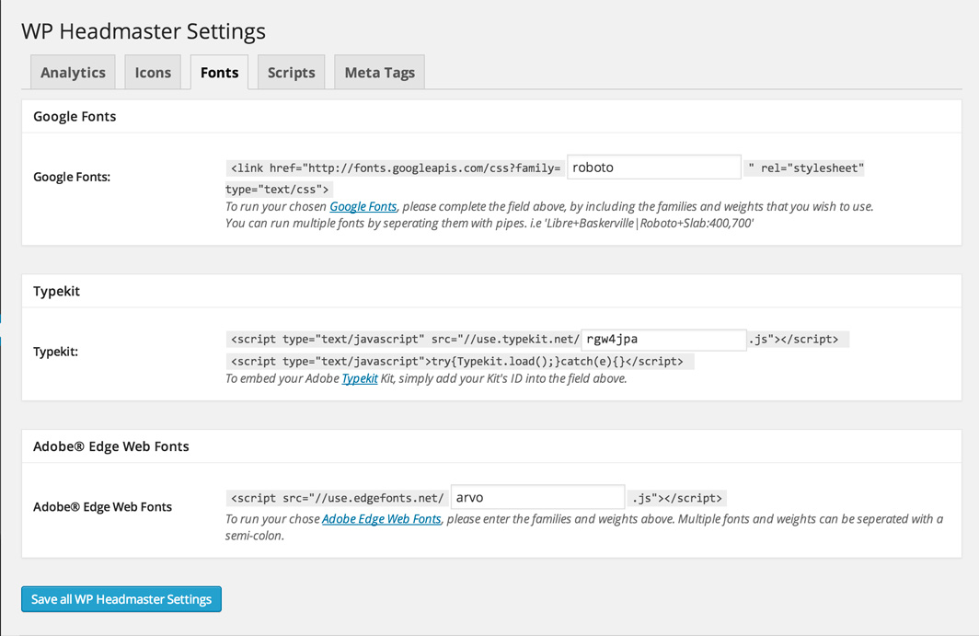The width and height of the screenshot is (979, 636).
Task: Save all WP Headmaster Settings
Action: (121, 599)
